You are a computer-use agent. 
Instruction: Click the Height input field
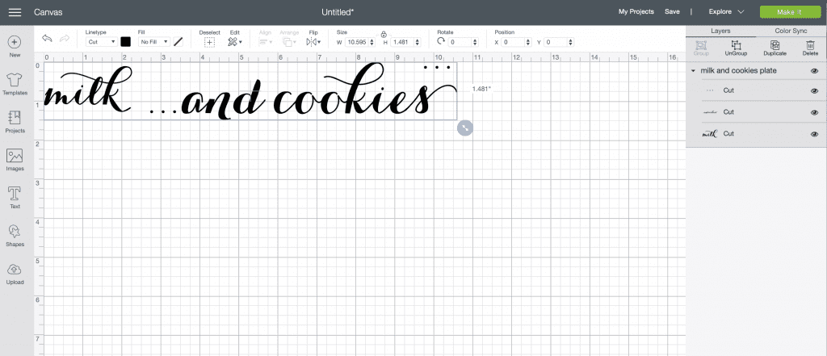pyautogui.click(x=402, y=42)
